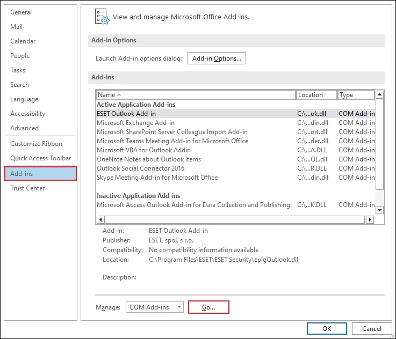Click the C:\...K.DLL location cell
396x339 pixels.
click(312, 205)
